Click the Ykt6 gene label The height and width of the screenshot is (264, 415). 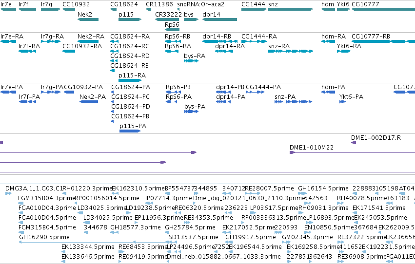coord(343,4)
